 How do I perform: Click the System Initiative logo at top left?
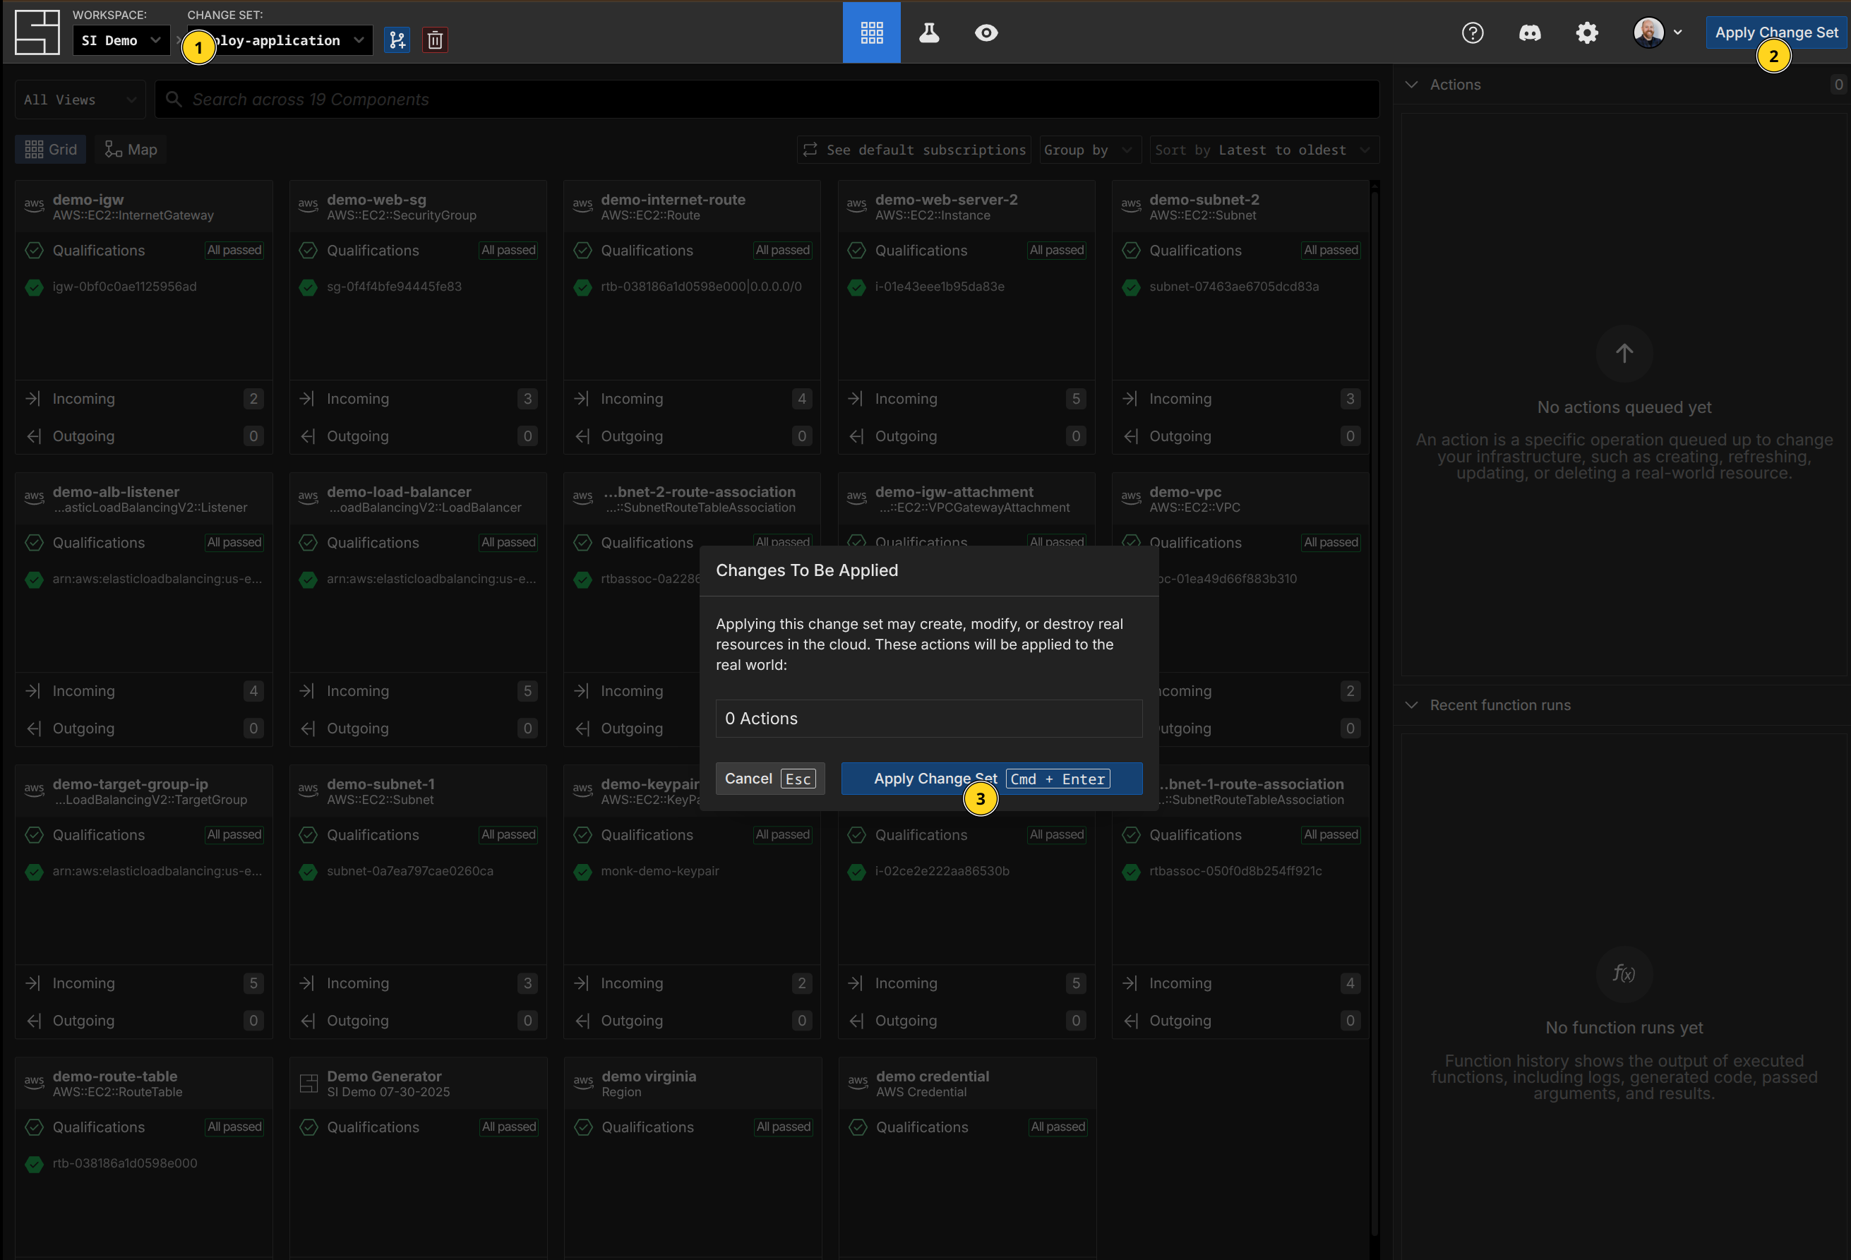tap(37, 32)
